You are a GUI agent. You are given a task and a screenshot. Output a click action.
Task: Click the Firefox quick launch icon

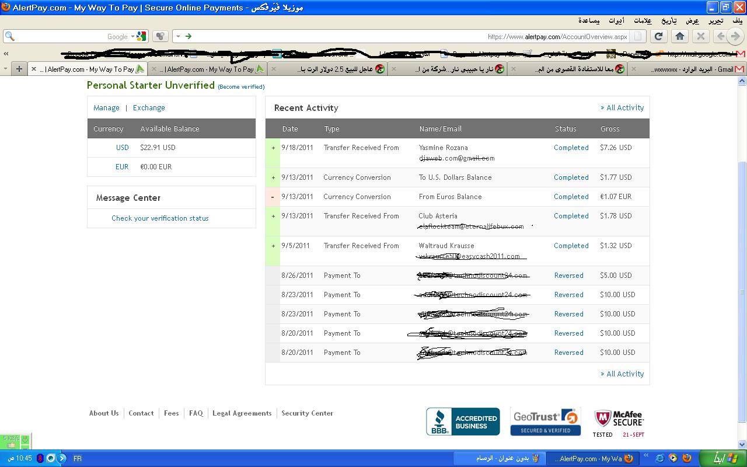coord(686,459)
